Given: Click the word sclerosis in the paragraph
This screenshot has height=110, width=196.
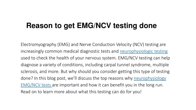Looking at the screenshot, I should click(29, 71).
